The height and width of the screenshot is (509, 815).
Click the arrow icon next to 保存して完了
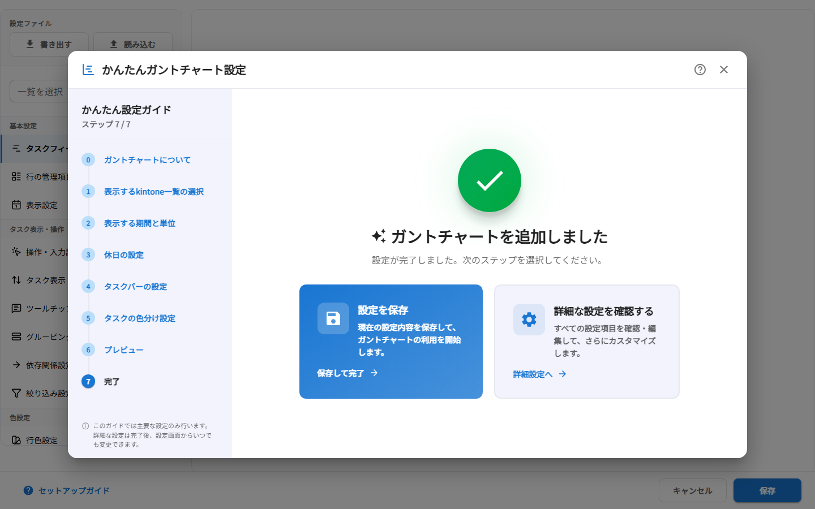click(x=374, y=373)
